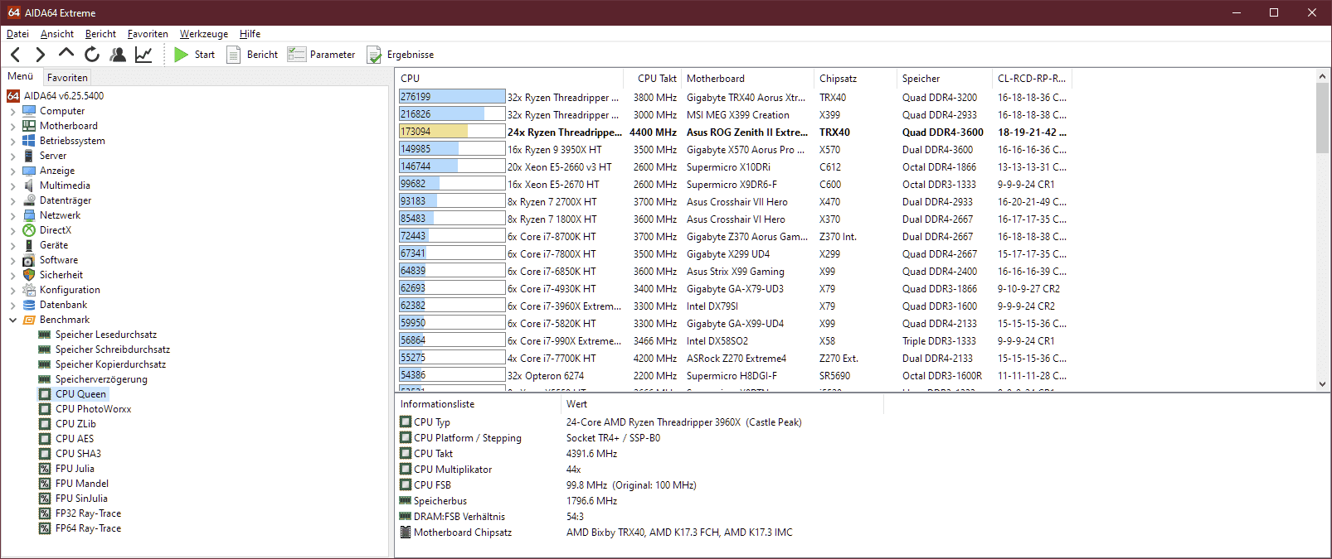This screenshot has width=1332, height=559.
Task: Select the FP32 Ray-Trace benchmark icon
Action: (45, 513)
